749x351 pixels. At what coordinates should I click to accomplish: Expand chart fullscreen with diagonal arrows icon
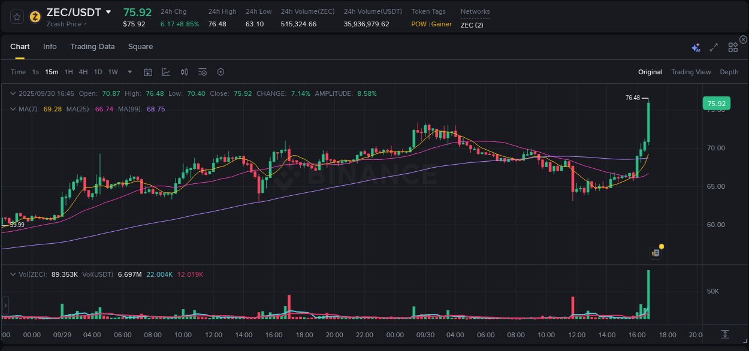click(x=714, y=46)
